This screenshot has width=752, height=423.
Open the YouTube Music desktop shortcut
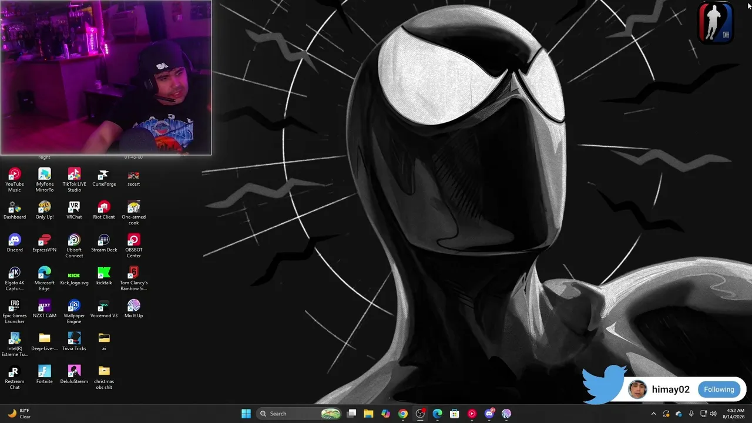[x=15, y=180]
